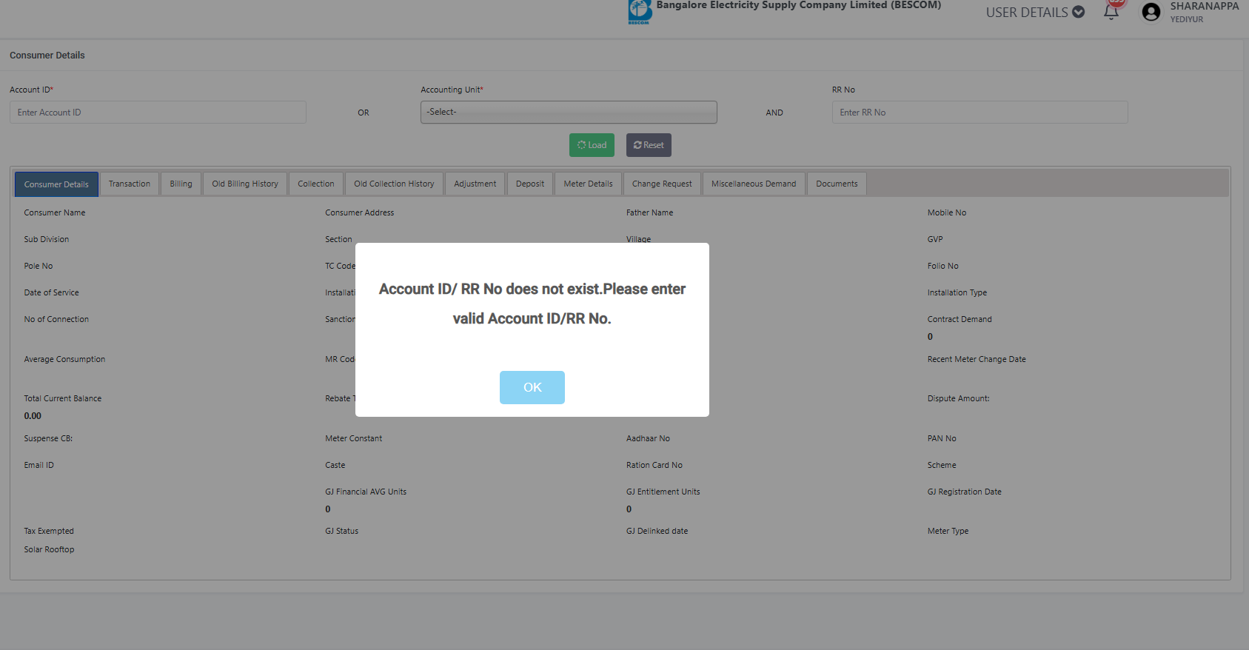
Task: Click the 'Scheme' label
Action: pos(942,465)
